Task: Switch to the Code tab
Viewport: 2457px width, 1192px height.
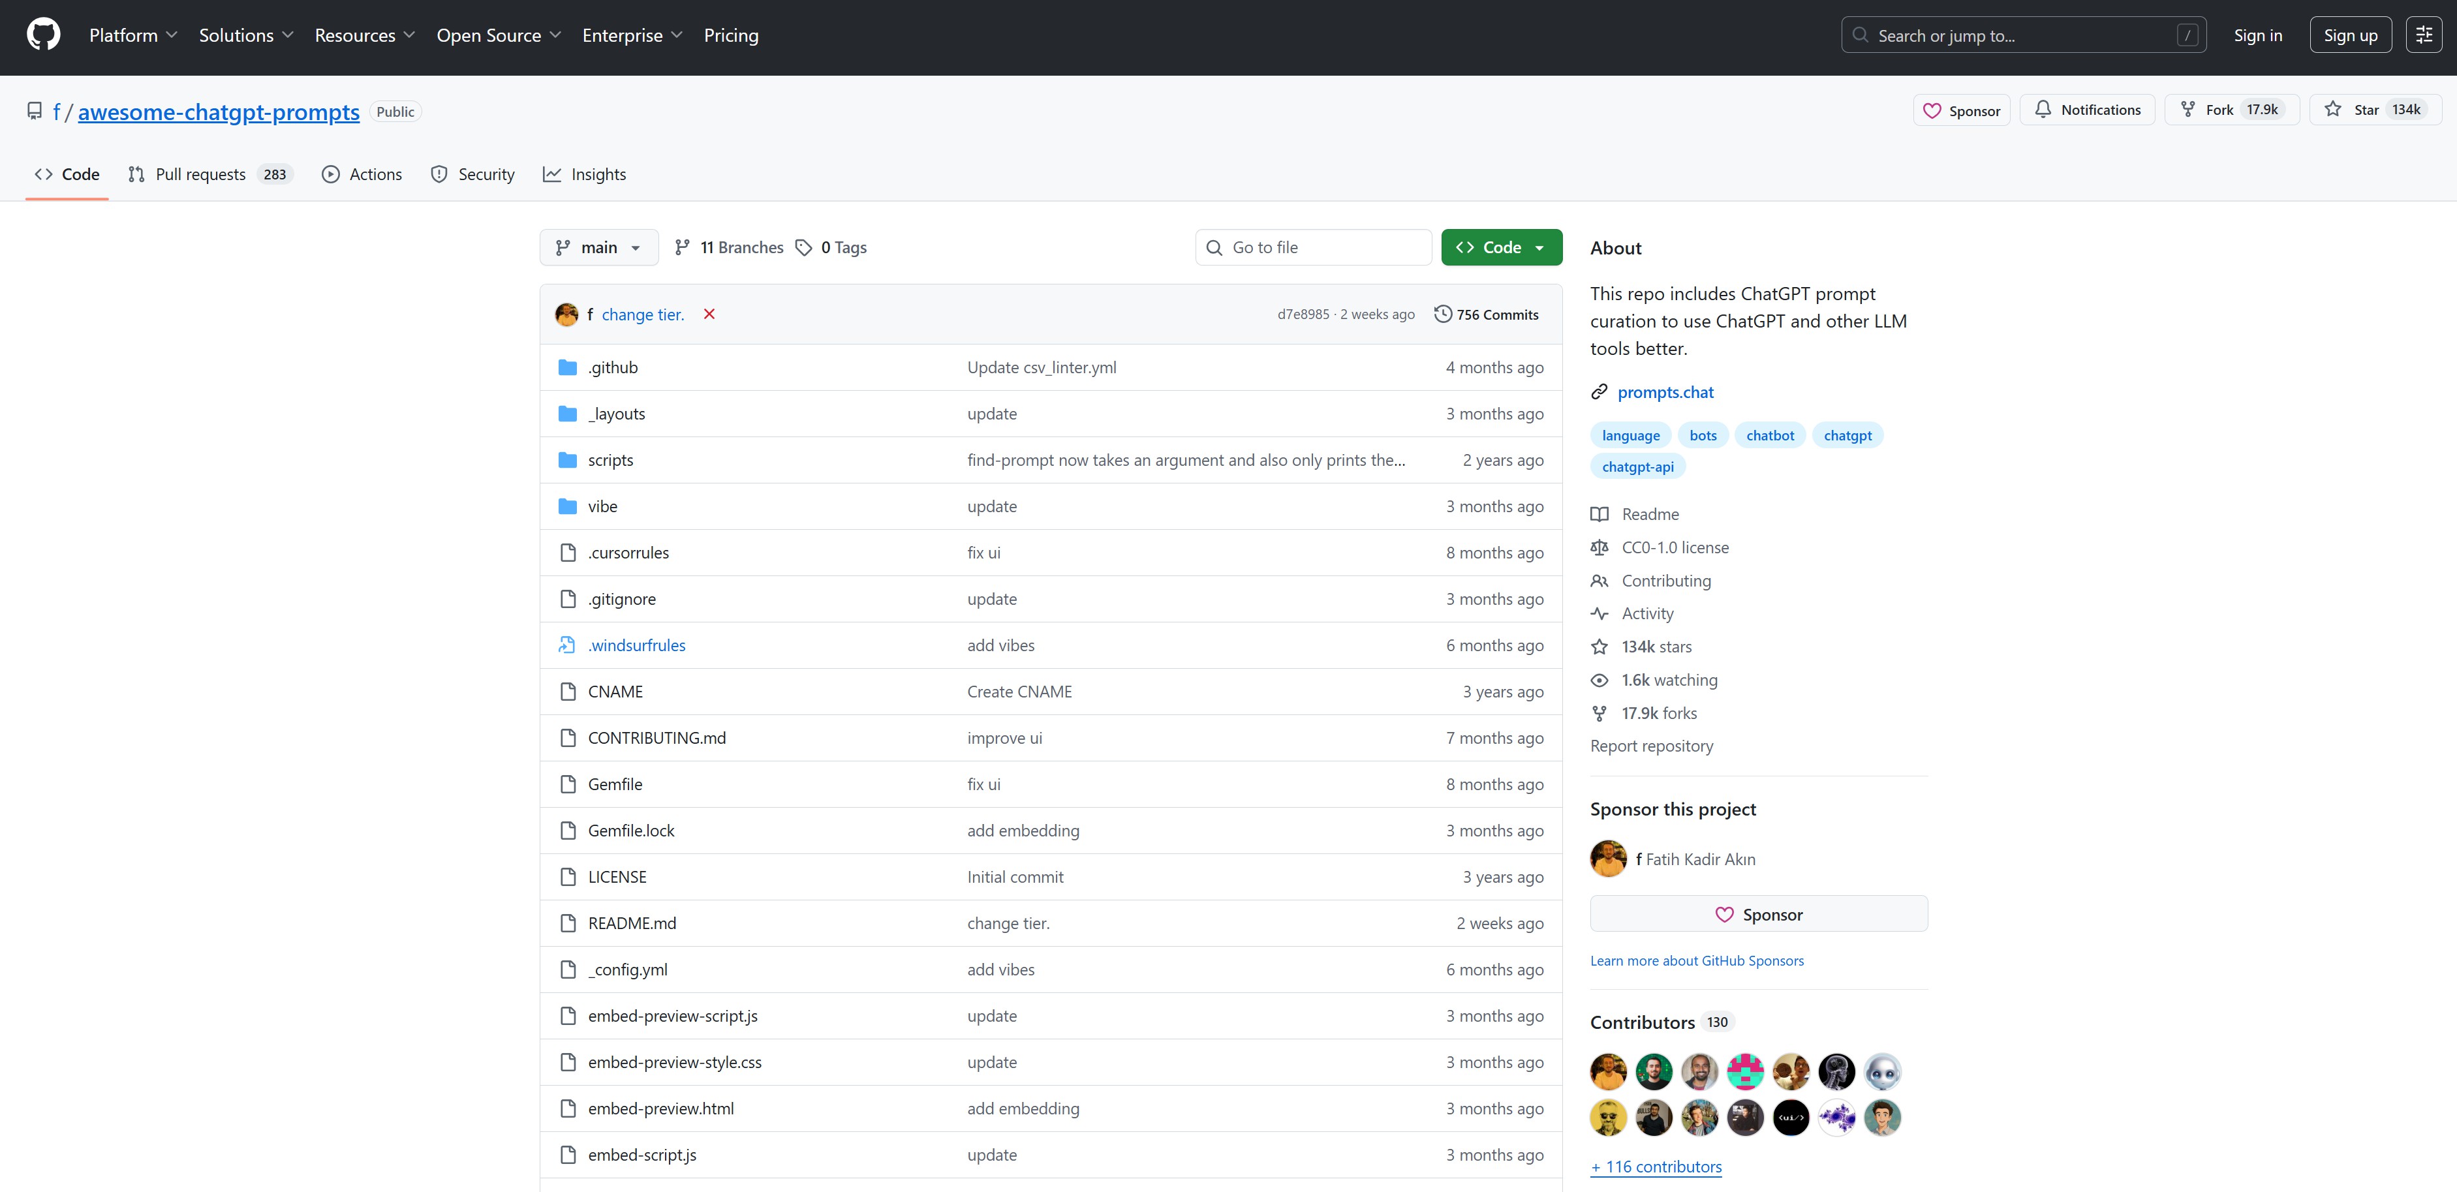Action: (x=67, y=174)
